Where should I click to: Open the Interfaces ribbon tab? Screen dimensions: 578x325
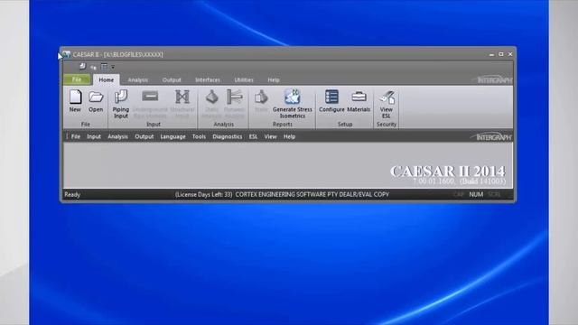coord(208,80)
